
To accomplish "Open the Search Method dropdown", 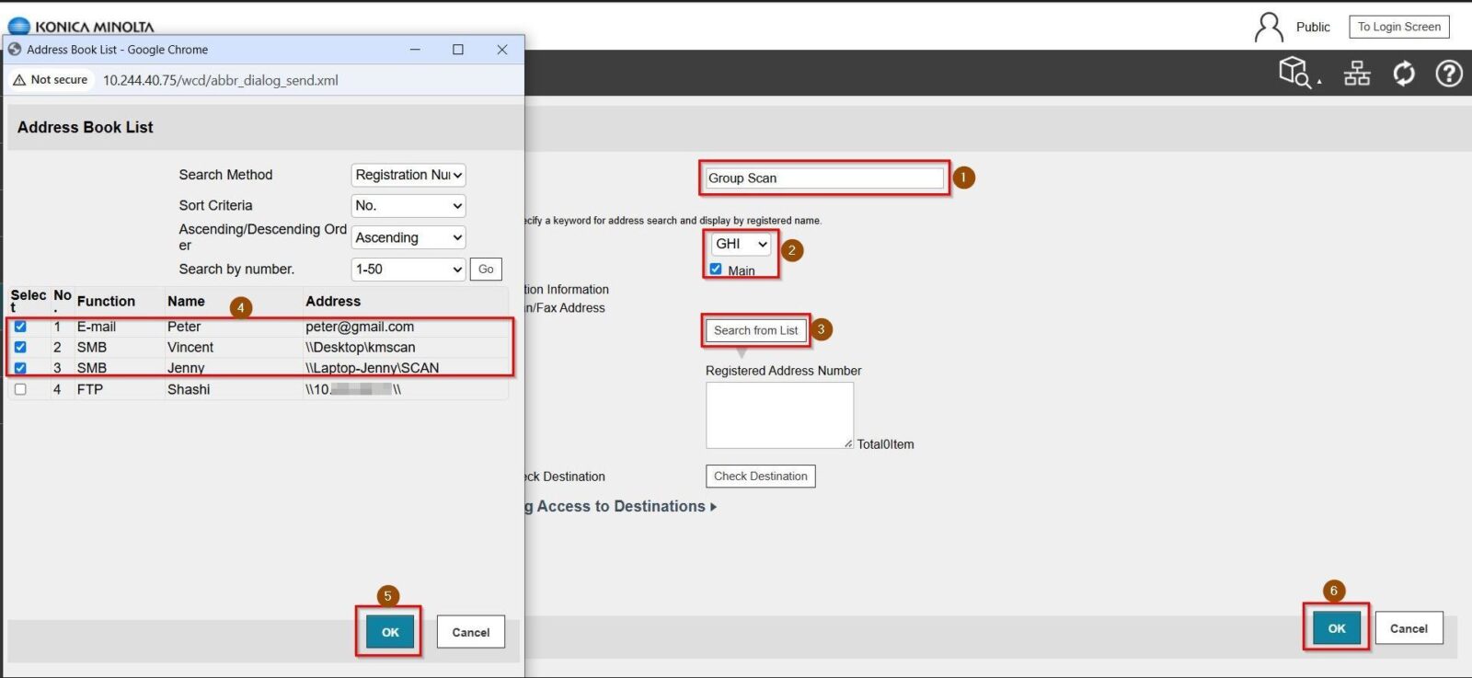I will pos(408,175).
